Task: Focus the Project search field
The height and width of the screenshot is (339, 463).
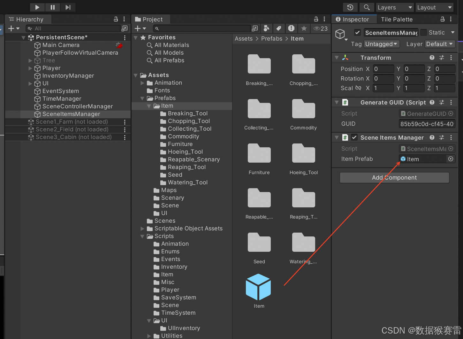Action: click(x=202, y=28)
